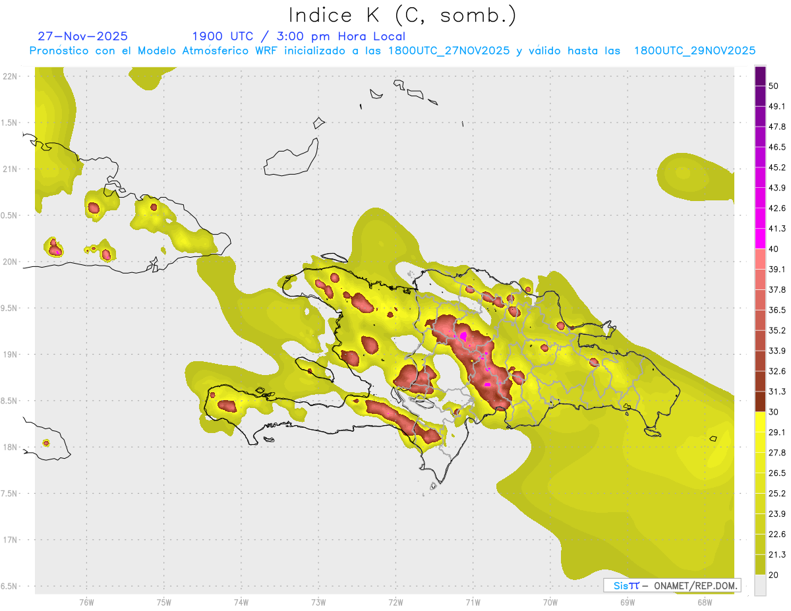Click the longitude label "75W"
The height and width of the screenshot is (611, 791).
click(x=164, y=602)
